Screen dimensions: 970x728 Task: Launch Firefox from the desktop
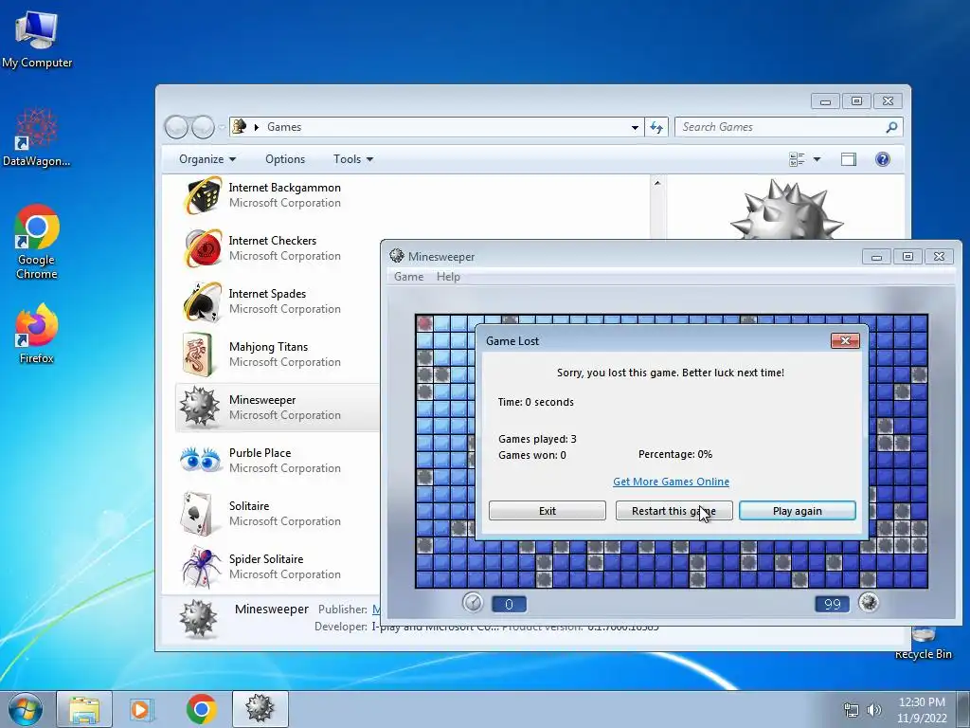37,333
